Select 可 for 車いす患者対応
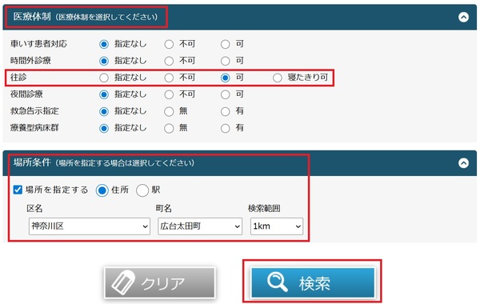The image size is (480, 304). click(226, 44)
